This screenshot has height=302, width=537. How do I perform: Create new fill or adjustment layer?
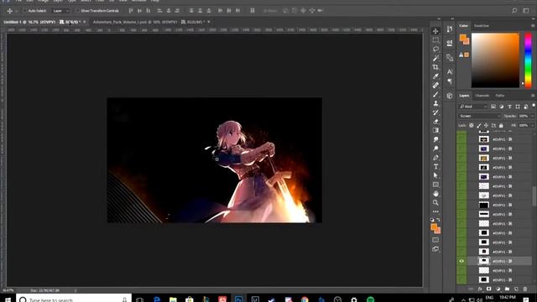tap(498, 289)
